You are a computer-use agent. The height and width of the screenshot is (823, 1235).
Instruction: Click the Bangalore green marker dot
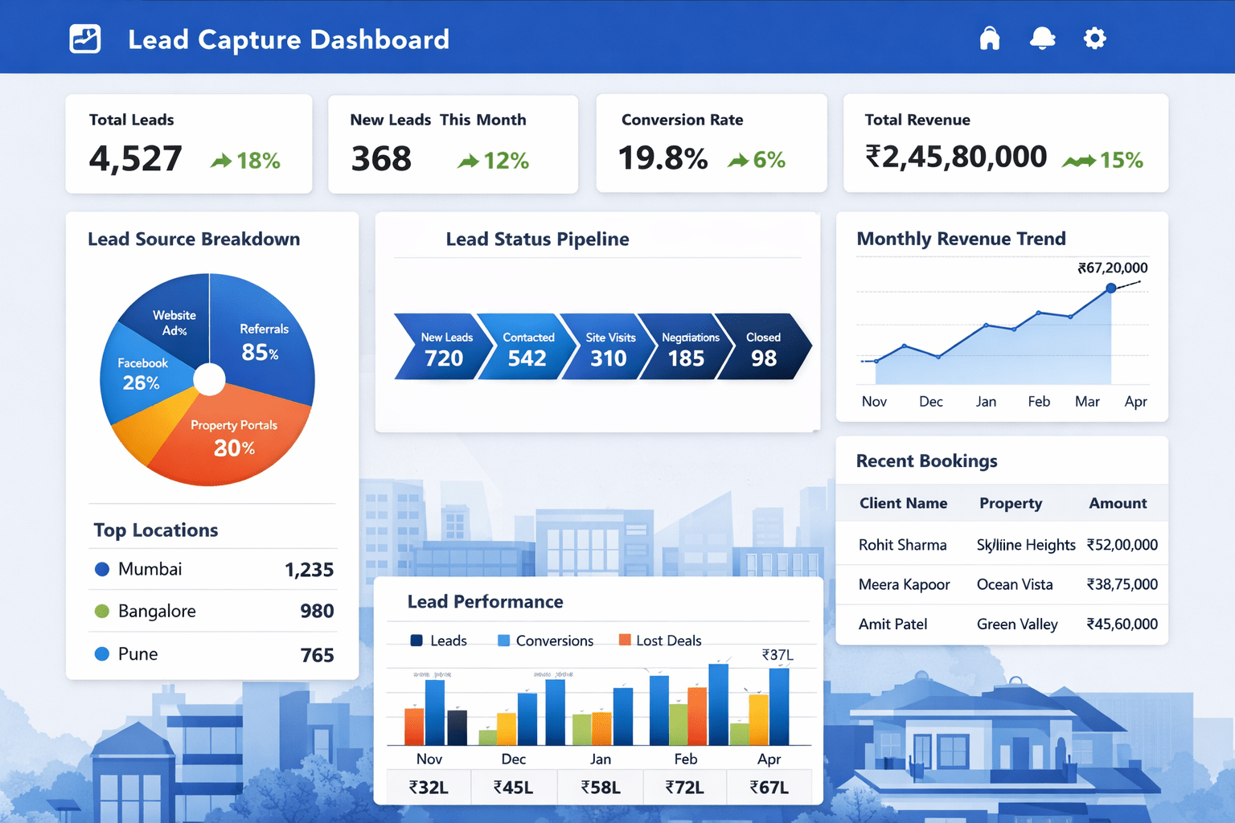coord(102,611)
